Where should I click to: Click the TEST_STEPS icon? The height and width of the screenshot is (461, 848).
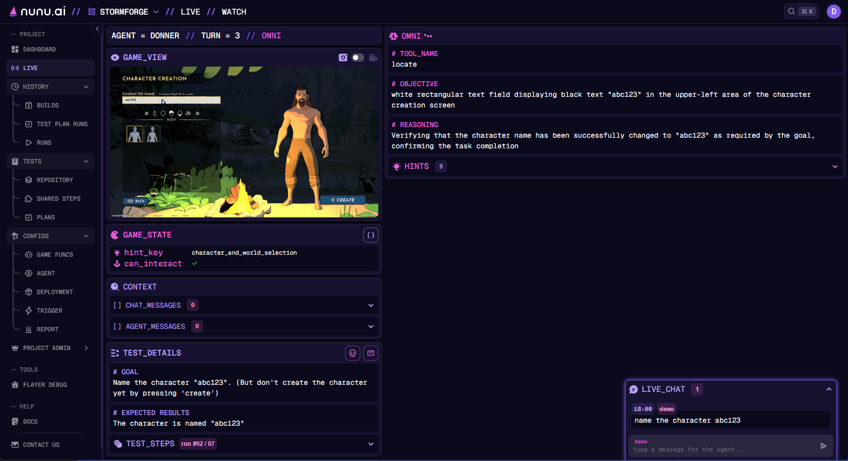118,444
